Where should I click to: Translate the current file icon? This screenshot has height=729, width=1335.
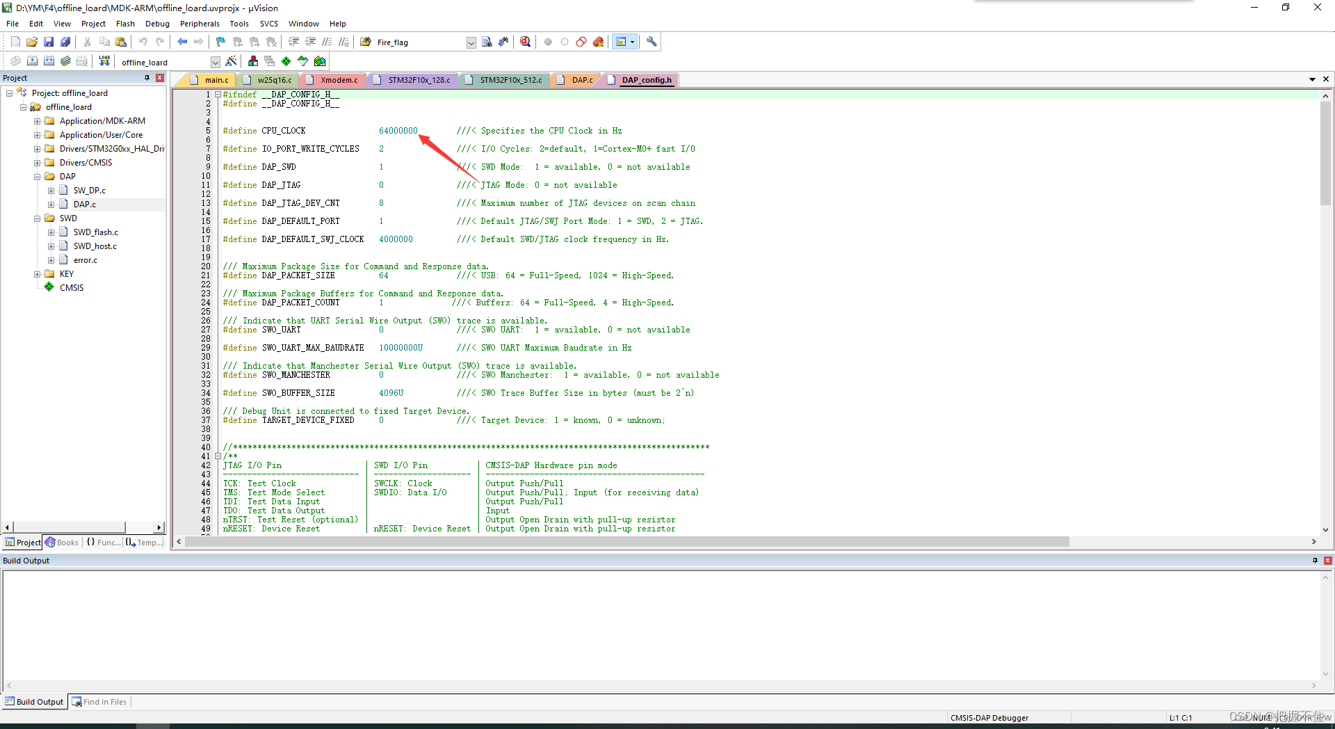coord(15,61)
